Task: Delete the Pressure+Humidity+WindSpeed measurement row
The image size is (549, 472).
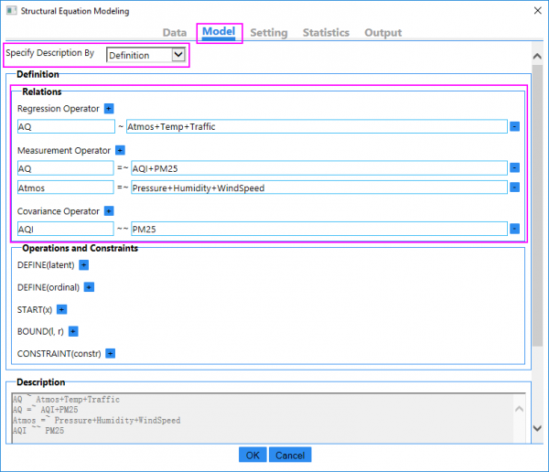Action: click(x=514, y=188)
